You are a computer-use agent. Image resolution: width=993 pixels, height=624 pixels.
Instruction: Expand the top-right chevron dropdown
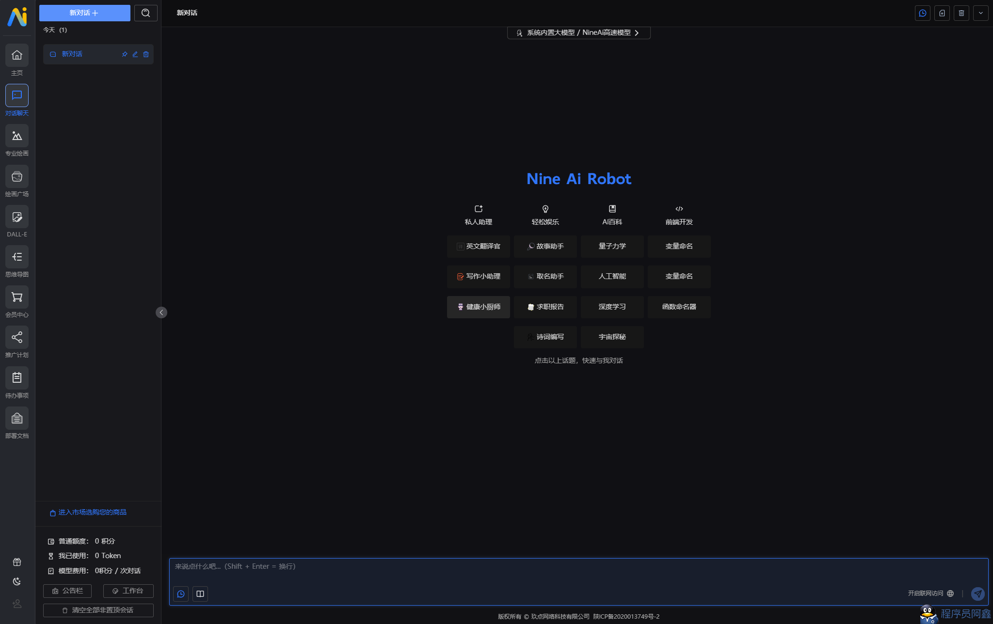[x=980, y=13]
